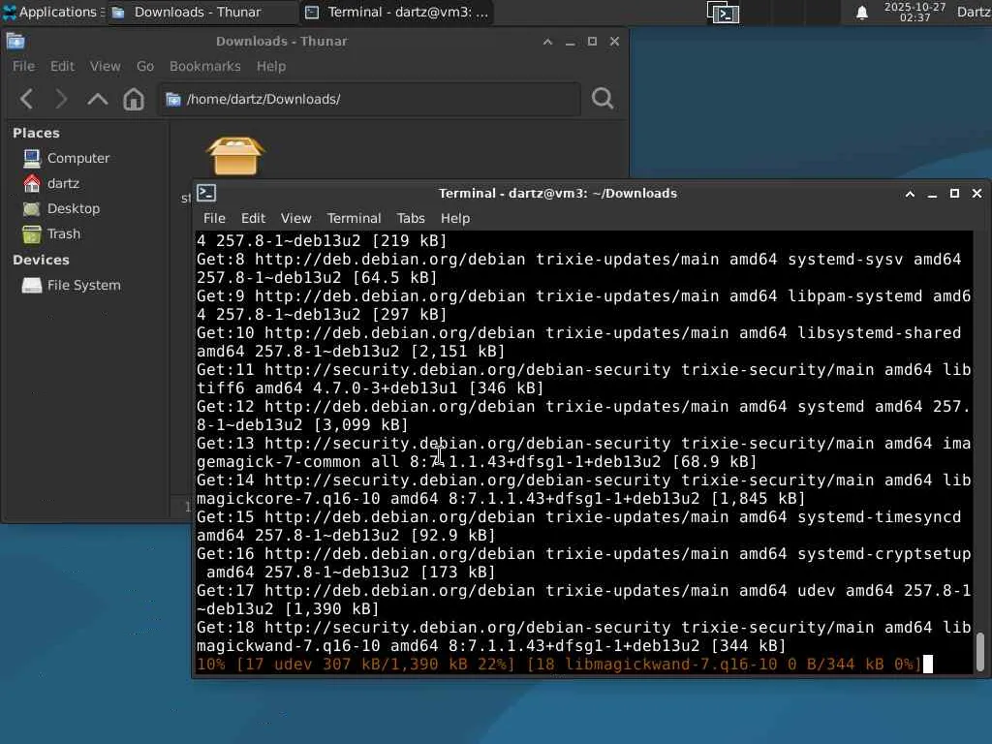Viewport: 992px width, 744px height.
Task: Open Thunar Bookmarks menu
Action: [x=205, y=67]
